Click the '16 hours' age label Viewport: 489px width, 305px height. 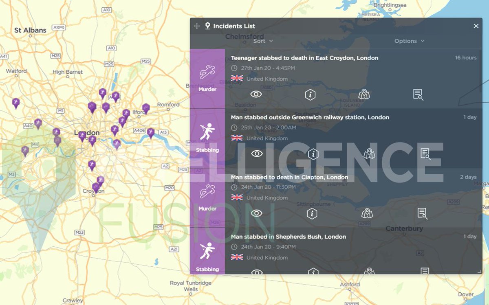466,58
